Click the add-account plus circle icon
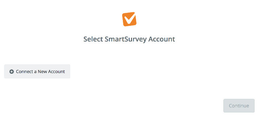259x123 pixels. [x=12, y=72]
